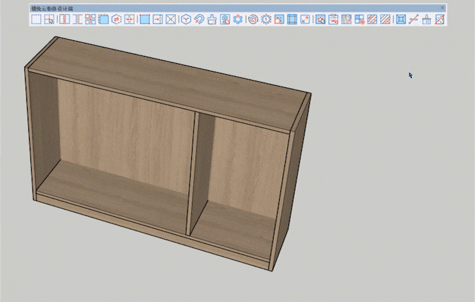Click the clipboard icon in the toolbar
Image resolution: width=475 pixels, height=302 pixels.
pyautogui.click(x=333, y=20)
